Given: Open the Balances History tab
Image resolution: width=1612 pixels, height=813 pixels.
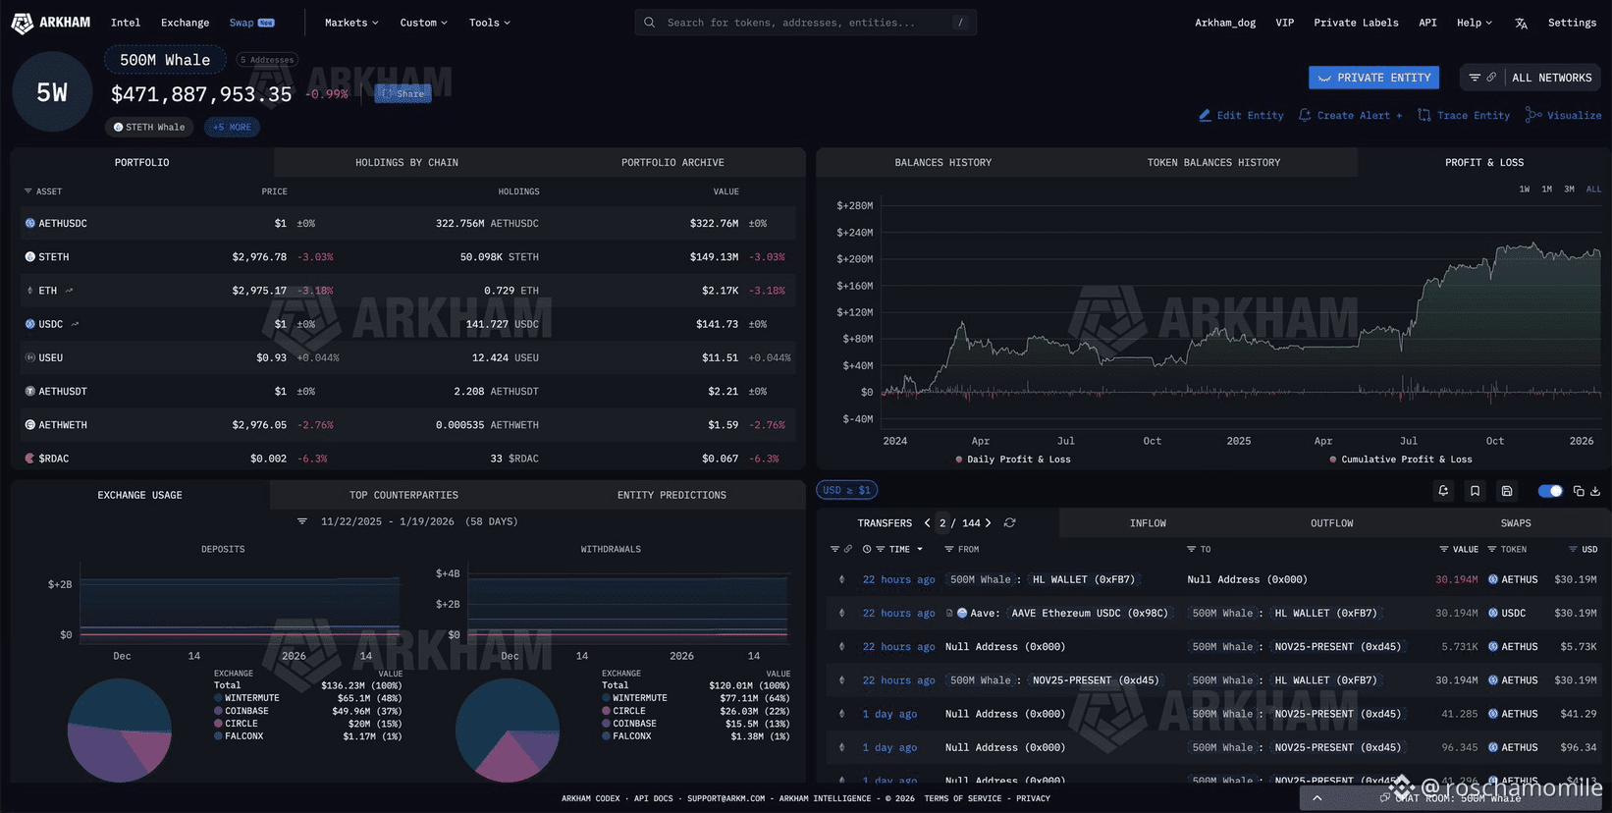Looking at the screenshot, I should [942, 163].
